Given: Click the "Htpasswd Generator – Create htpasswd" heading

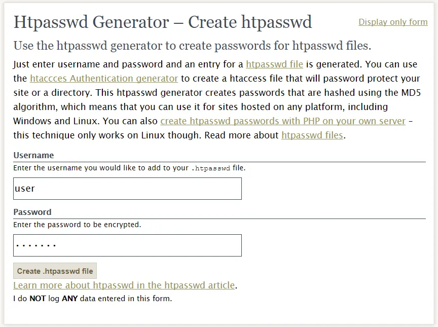Looking at the screenshot, I should tap(163, 22).
